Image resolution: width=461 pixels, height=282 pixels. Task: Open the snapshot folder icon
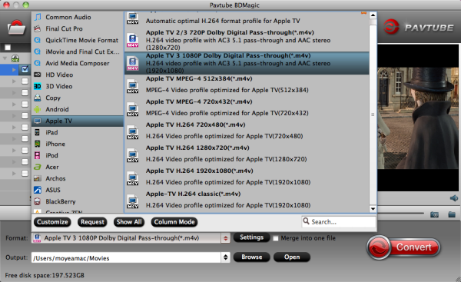[x=452, y=214]
